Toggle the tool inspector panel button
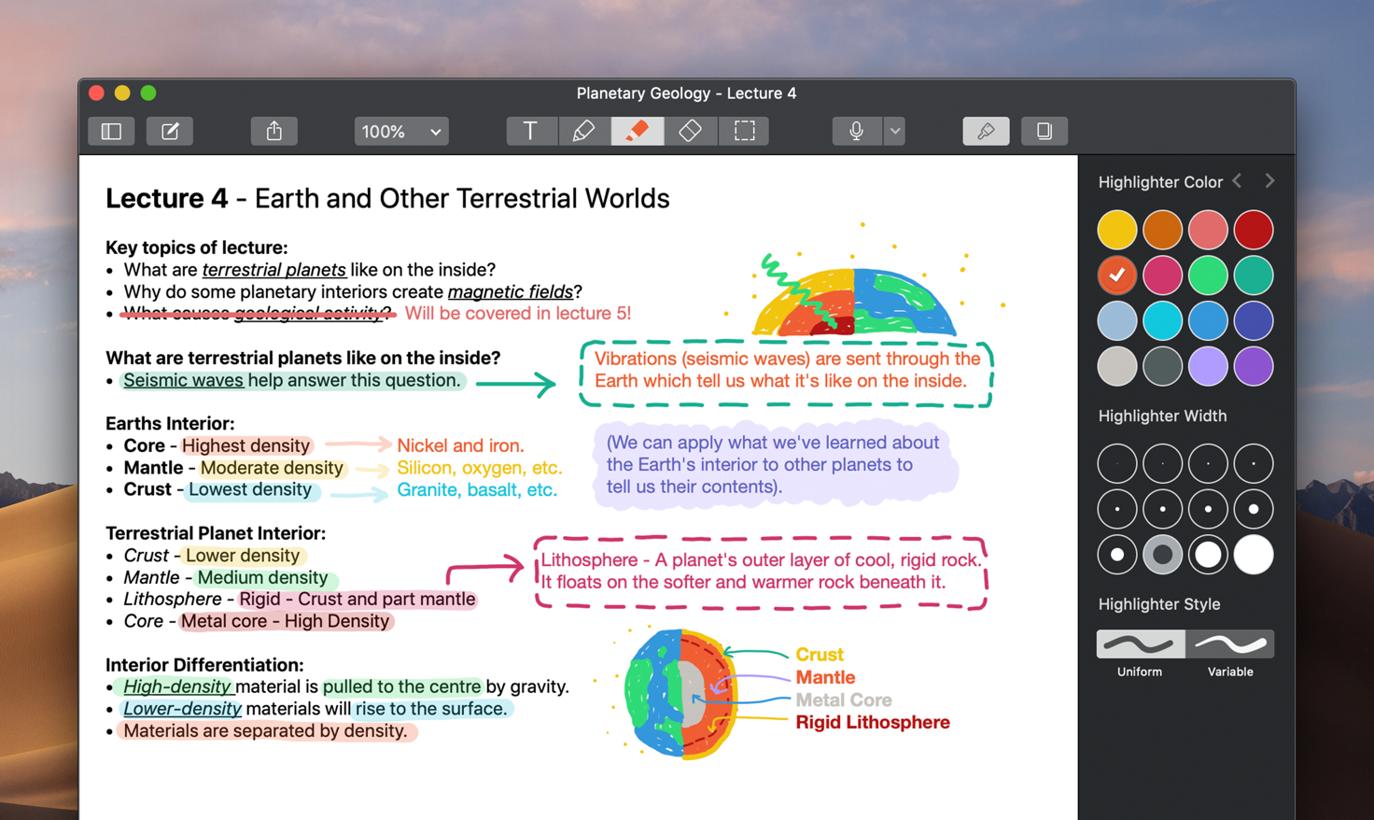 tap(986, 132)
